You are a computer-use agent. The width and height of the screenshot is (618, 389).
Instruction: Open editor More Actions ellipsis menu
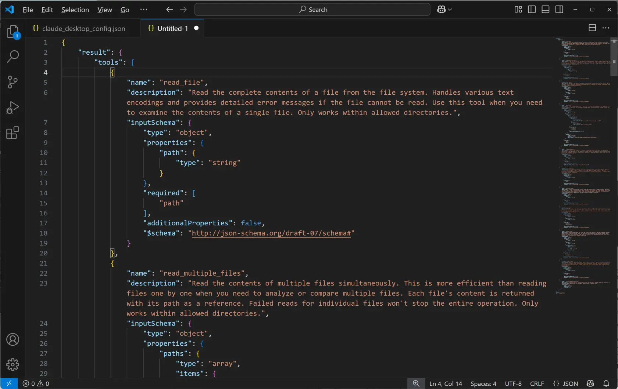606,28
